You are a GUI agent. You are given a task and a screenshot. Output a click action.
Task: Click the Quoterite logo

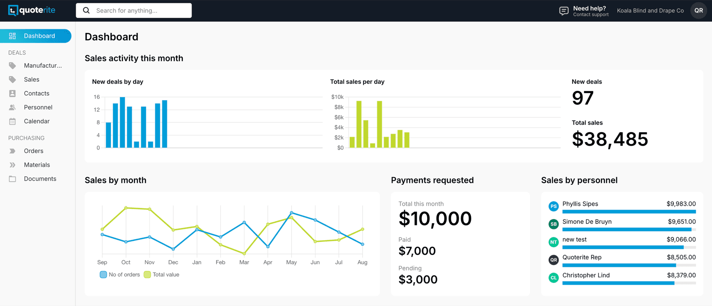(x=32, y=10)
